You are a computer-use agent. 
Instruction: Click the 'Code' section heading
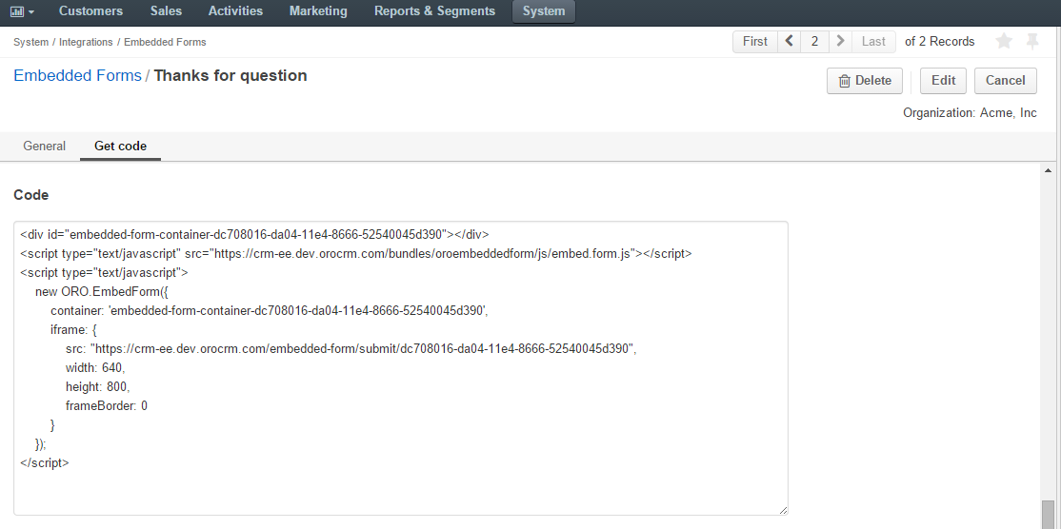point(31,195)
